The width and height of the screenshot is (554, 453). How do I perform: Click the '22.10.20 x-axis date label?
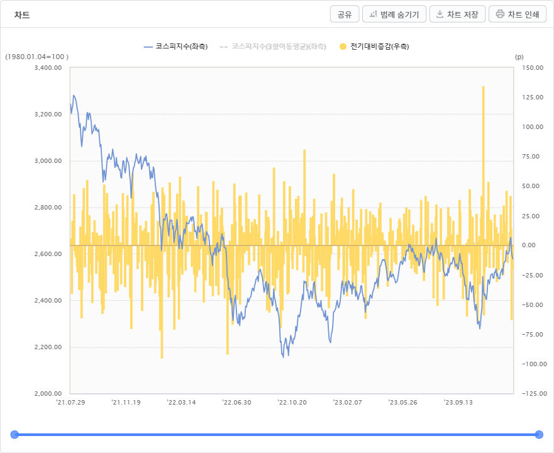coord(292,403)
